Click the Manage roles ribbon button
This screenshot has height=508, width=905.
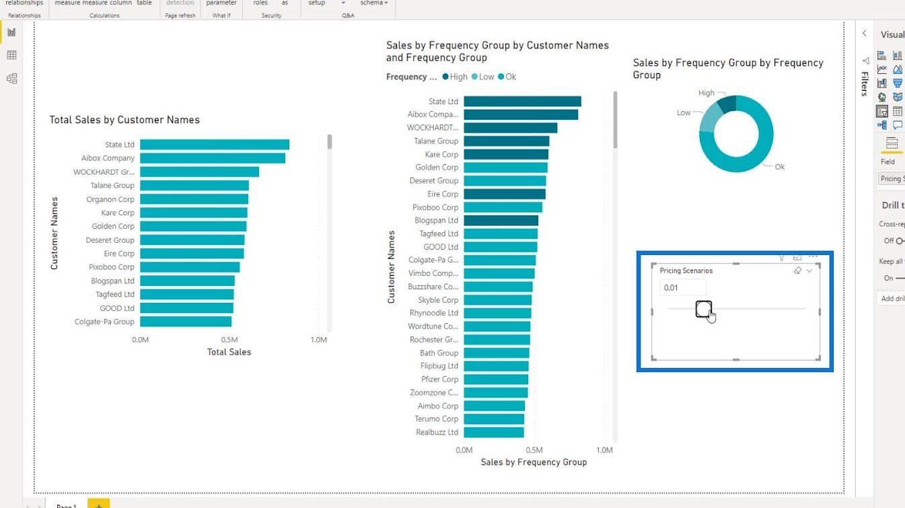click(x=260, y=3)
